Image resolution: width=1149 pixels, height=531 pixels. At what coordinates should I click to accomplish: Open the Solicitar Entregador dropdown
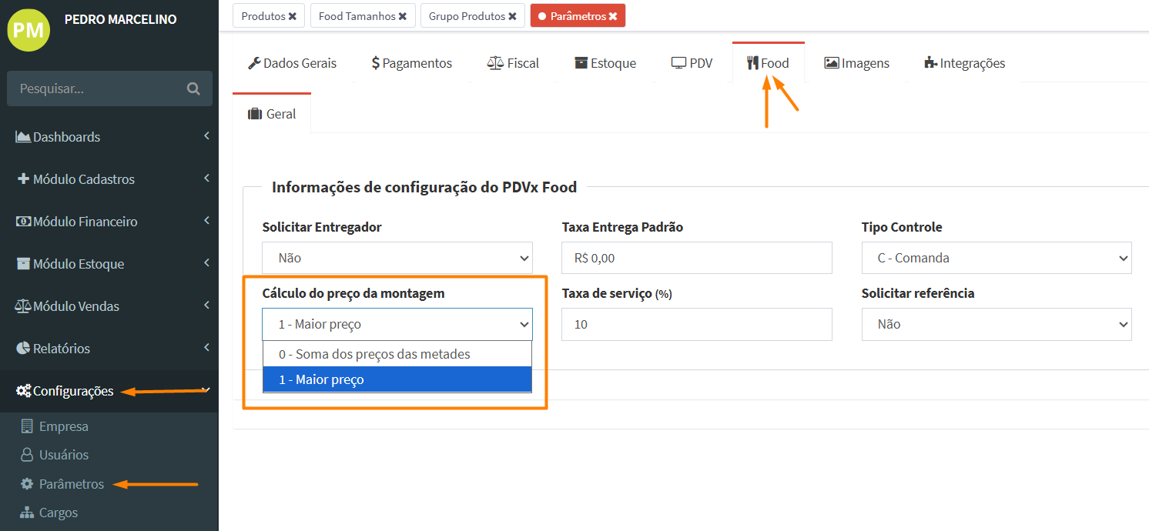397,258
